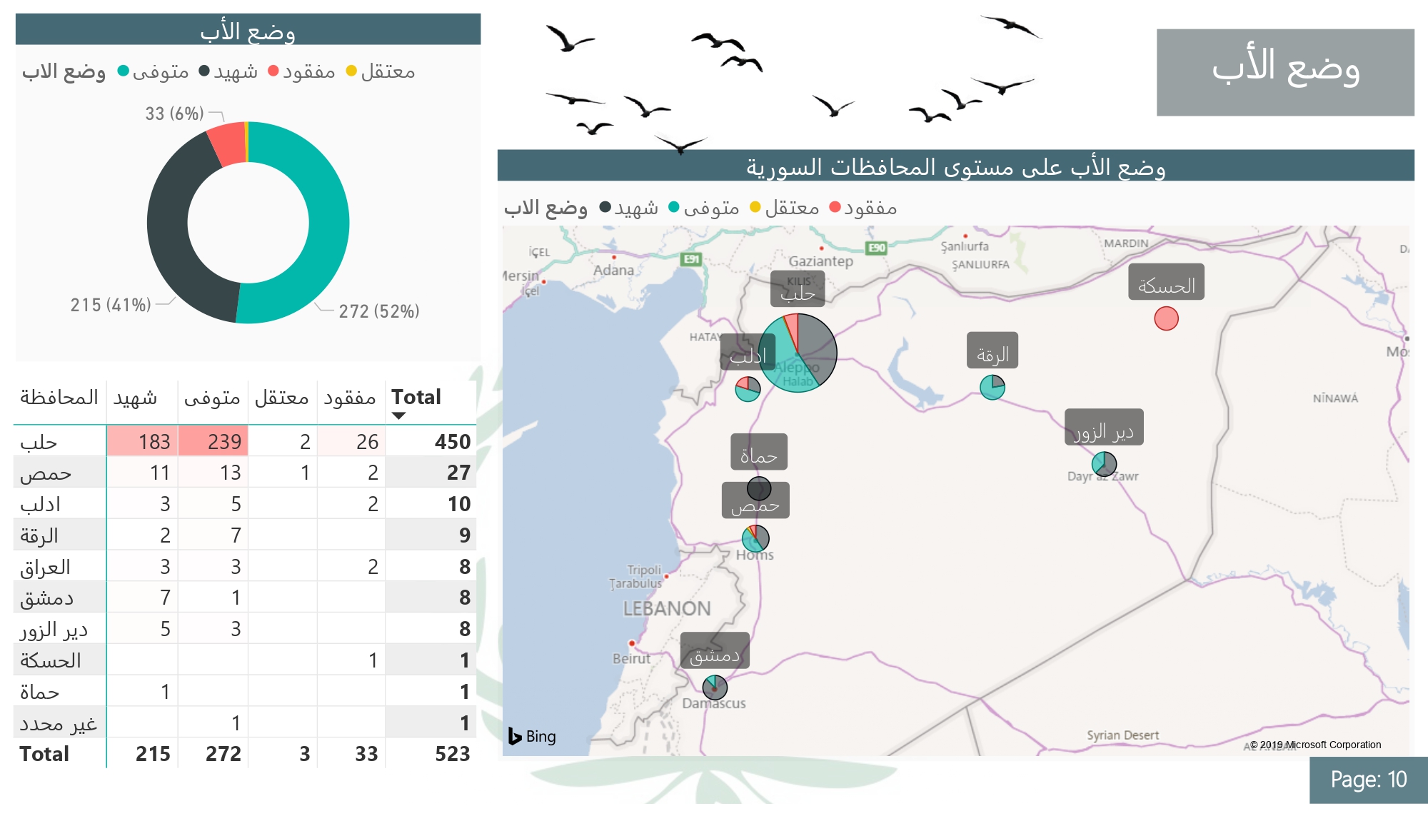Click the large Aleppo pie chart marker

coord(798,353)
